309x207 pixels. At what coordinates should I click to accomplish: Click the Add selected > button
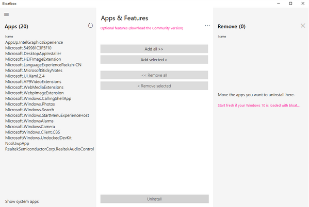tap(154, 60)
